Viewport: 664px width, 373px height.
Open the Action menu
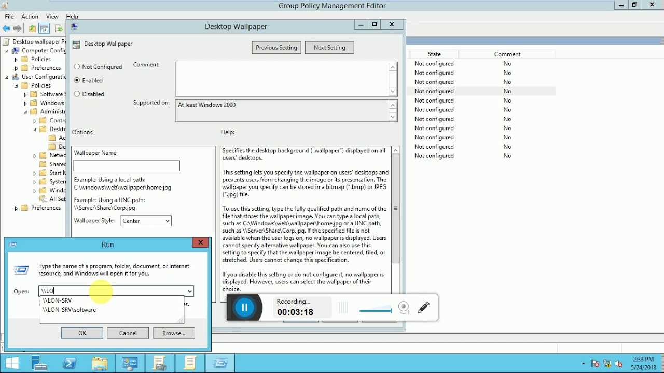(x=30, y=17)
